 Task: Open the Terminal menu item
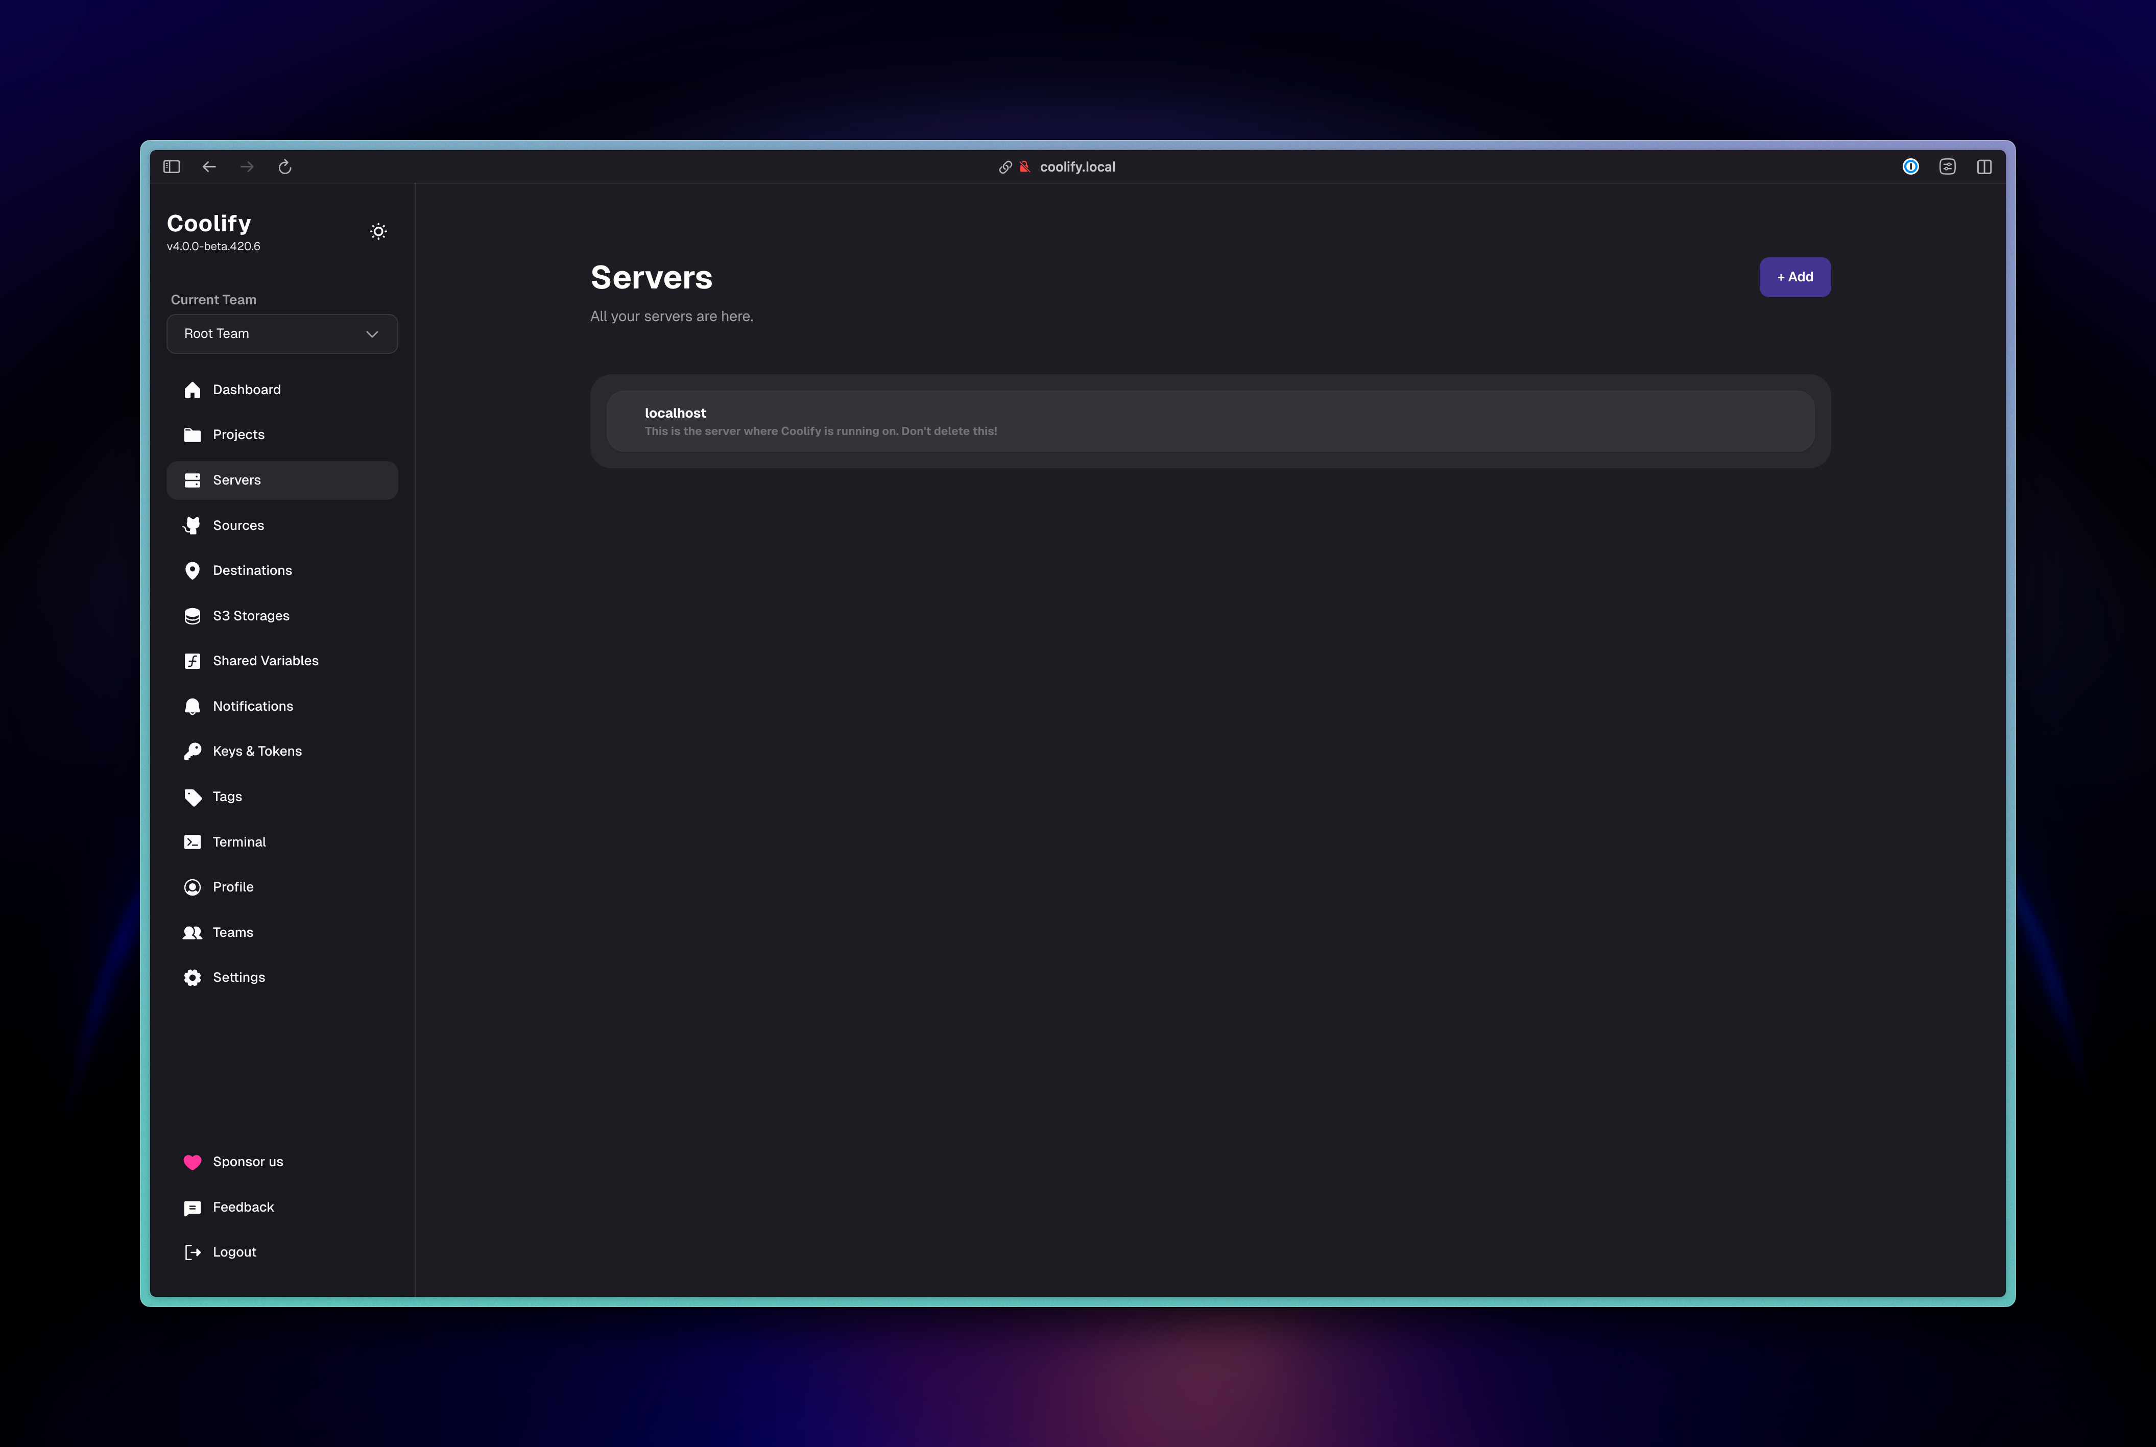[239, 842]
